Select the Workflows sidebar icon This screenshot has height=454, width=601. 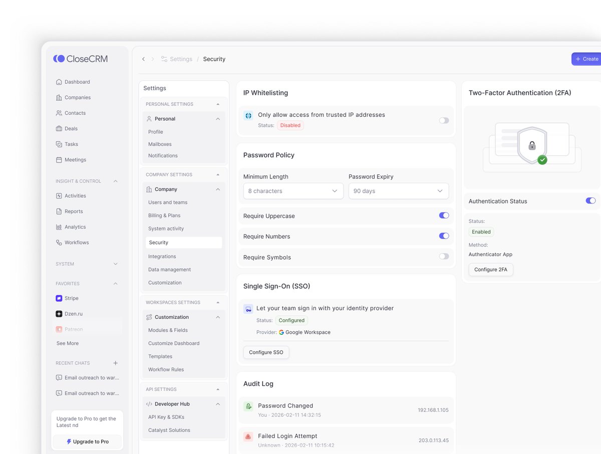coord(60,242)
